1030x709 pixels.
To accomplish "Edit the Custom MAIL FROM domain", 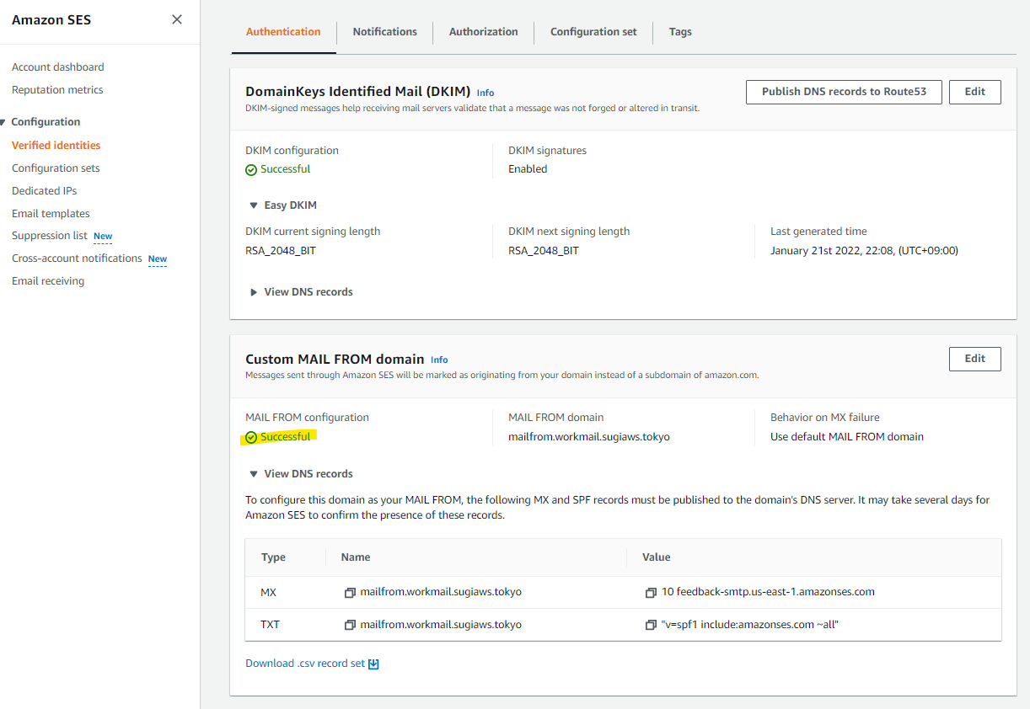I will (x=975, y=359).
